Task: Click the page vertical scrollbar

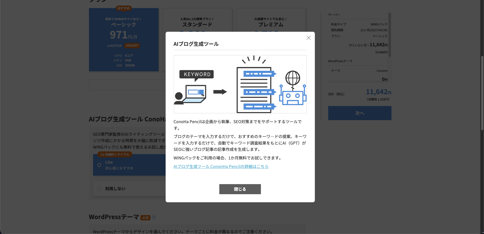Action: 482,93
